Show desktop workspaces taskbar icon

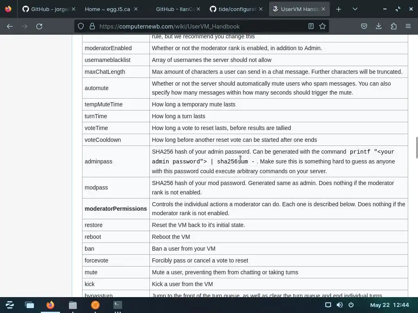pos(29,305)
